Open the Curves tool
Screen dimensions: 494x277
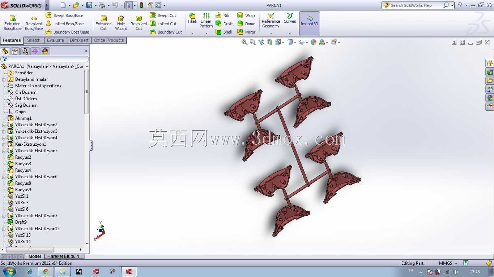290,18
